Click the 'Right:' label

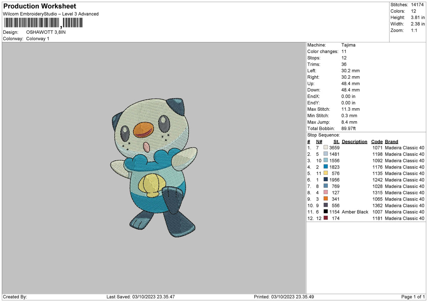(x=314, y=77)
